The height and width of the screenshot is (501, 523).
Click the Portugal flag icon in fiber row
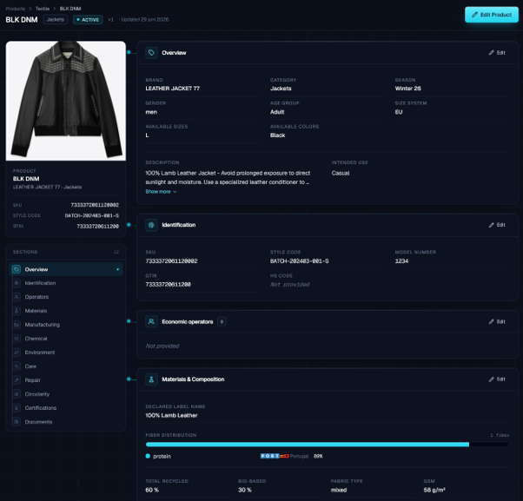click(275, 456)
